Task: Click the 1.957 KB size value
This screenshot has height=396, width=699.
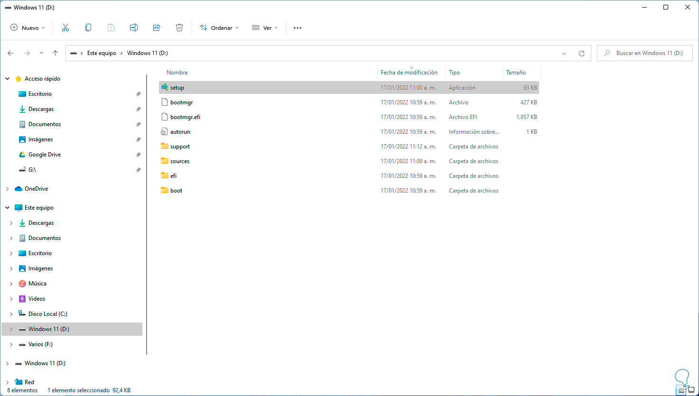Action: pyautogui.click(x=527, y=117)
